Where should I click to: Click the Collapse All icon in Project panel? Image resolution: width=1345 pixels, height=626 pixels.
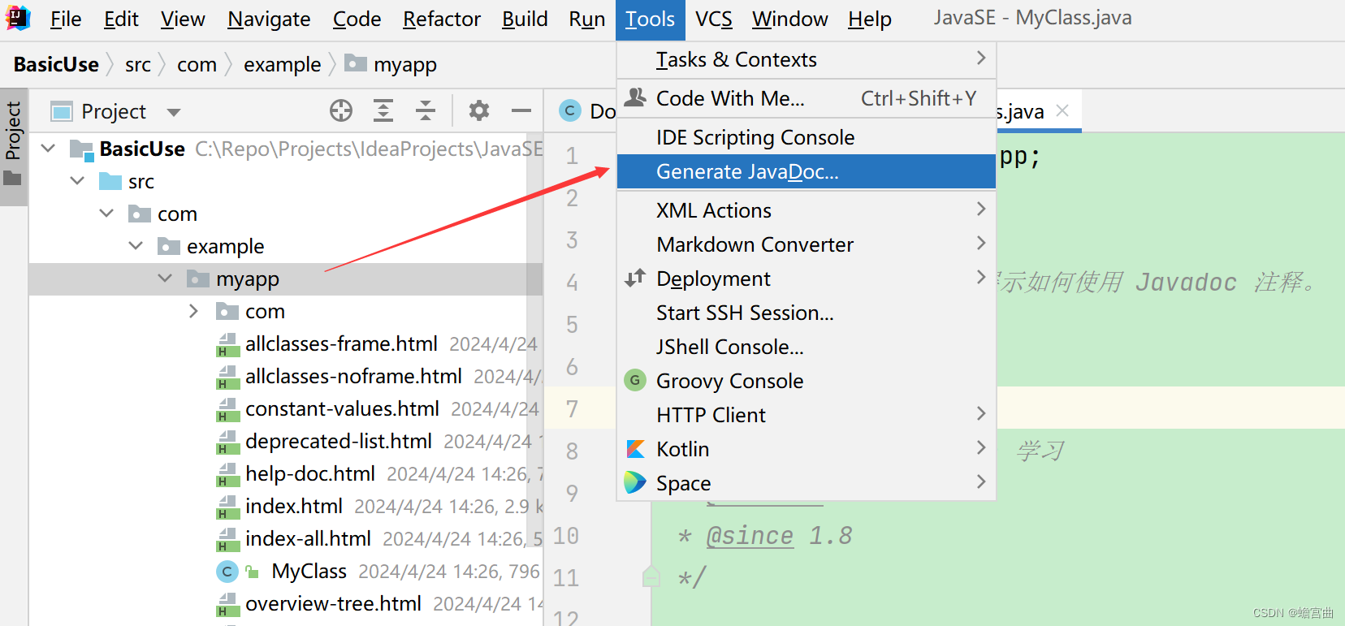(x=426, y=110)
